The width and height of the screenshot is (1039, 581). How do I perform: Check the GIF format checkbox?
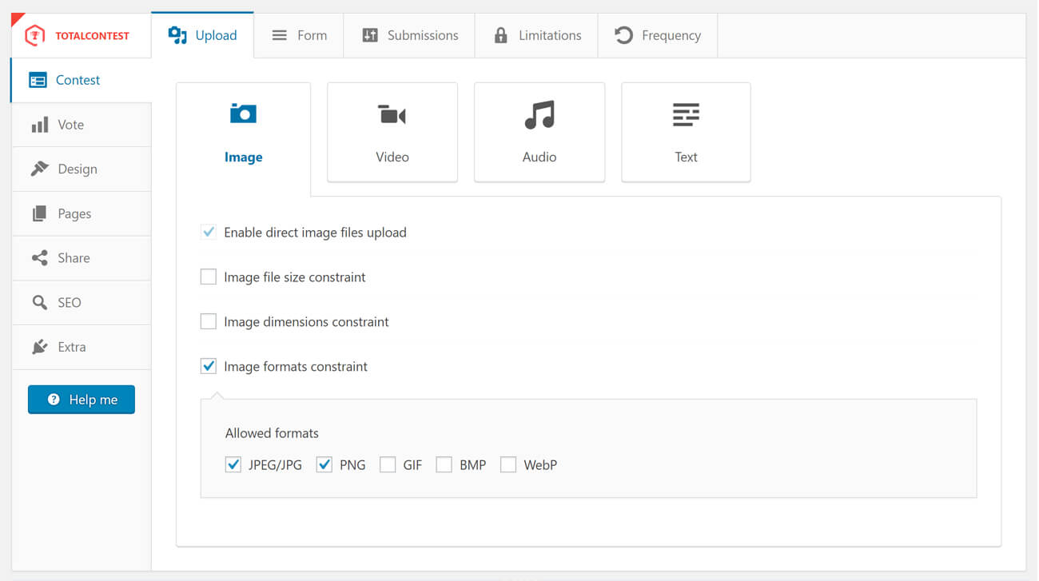point(388,465)
